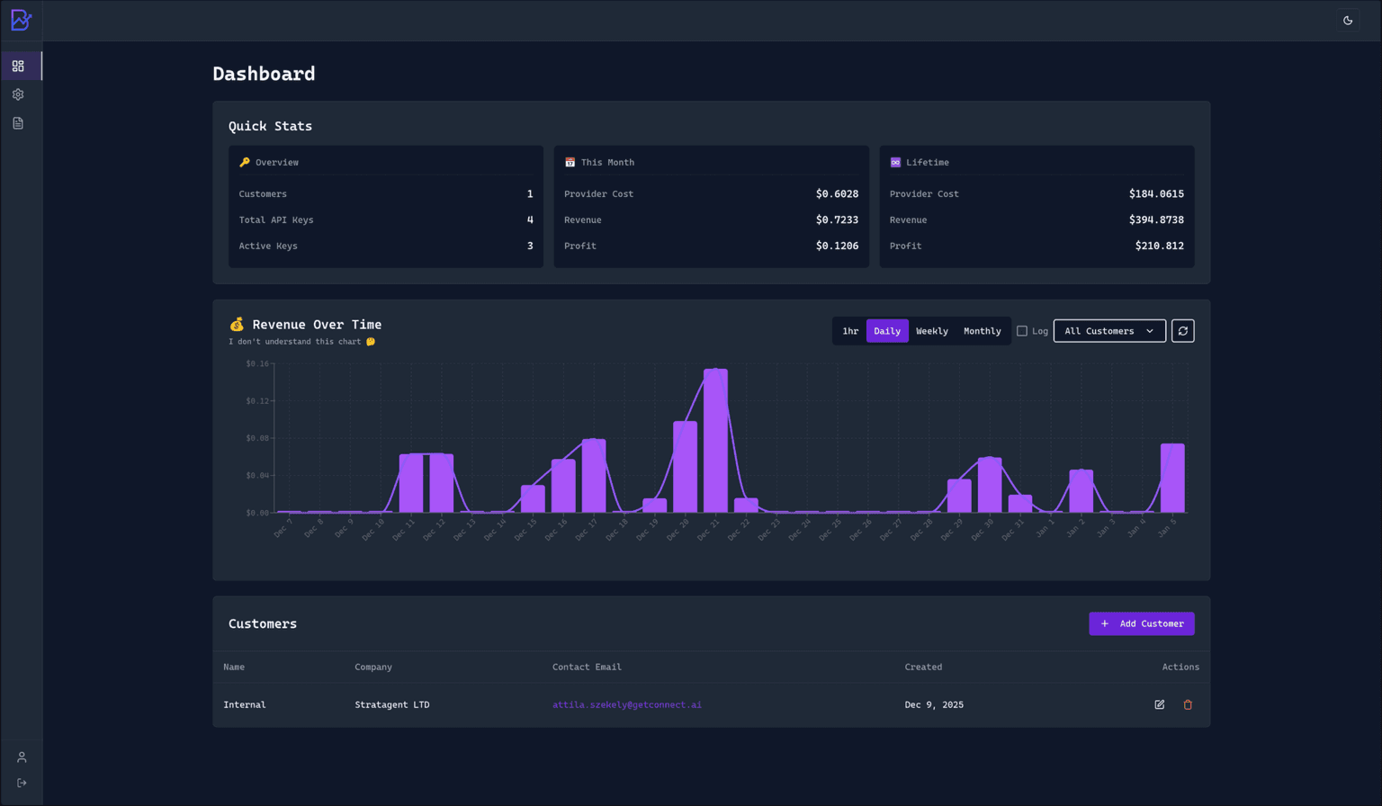Click the Dec 17 revenue bar
Image resolution: width=1382 pixels, height=806 pixels.
[594, 476]
